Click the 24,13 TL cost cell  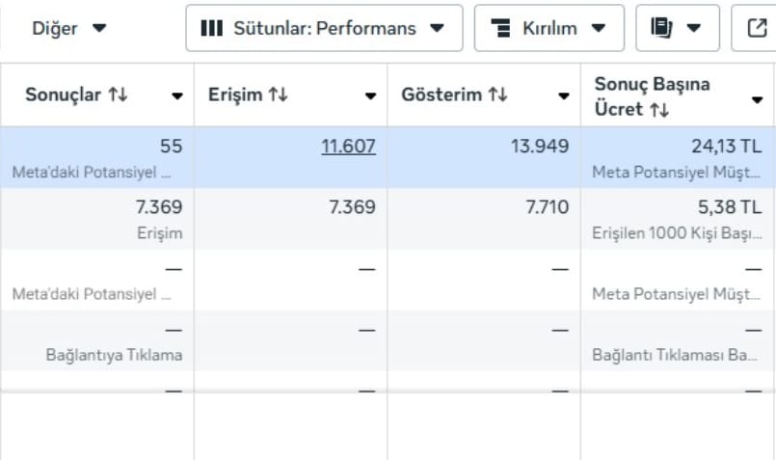678,157
